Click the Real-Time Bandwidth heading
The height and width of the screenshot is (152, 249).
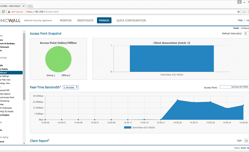point(45,87)
